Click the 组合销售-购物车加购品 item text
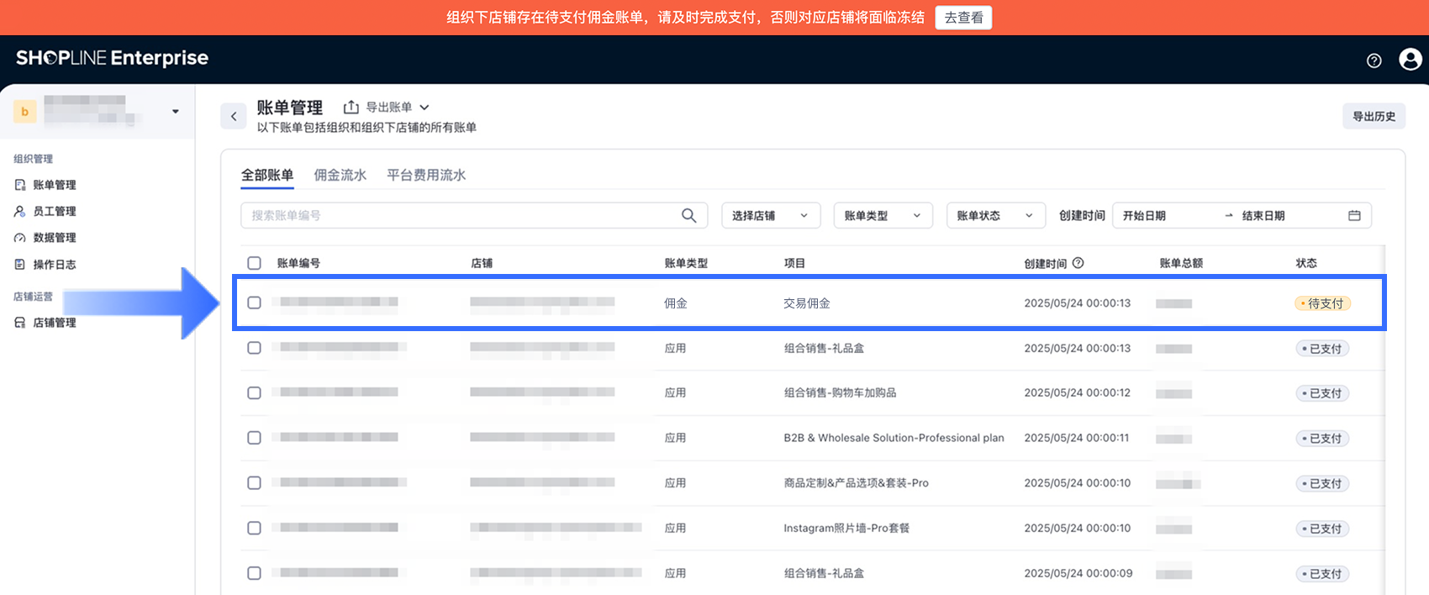1429x595 pixels. (840, 392)
